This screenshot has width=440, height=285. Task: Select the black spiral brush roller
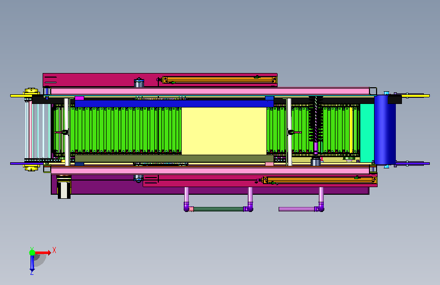(x=316, y=120)
